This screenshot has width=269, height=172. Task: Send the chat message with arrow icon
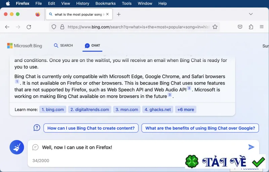251,147
